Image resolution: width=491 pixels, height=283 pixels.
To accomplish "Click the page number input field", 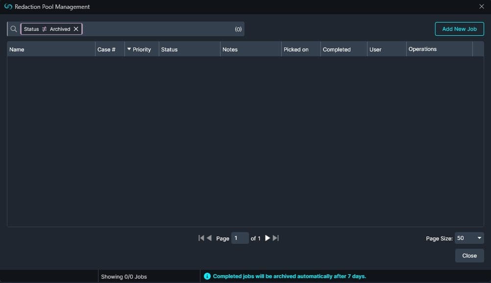I will point(240,238).
